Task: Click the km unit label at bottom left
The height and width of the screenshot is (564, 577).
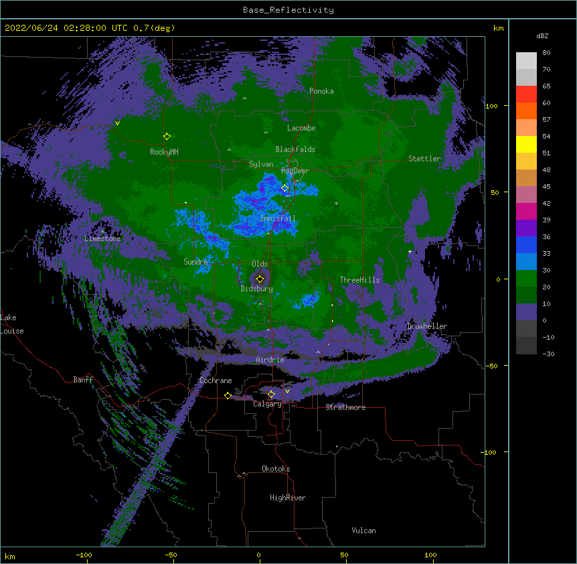Action: pyautogui.click(x=10, y=557)
